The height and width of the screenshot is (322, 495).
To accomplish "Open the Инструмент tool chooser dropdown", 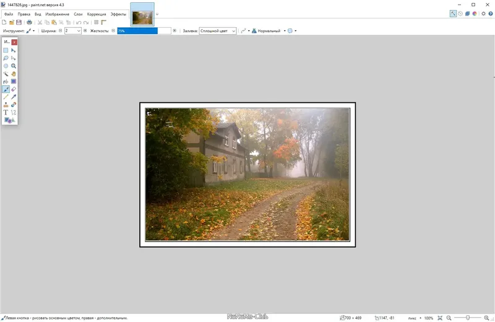I will [x=30, y=30].
